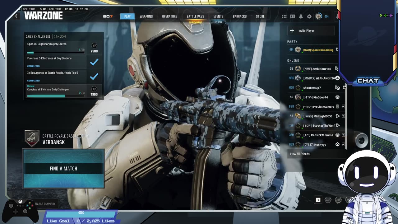Click Killstreaks challenge completed checkmark

tap(94, 62)
